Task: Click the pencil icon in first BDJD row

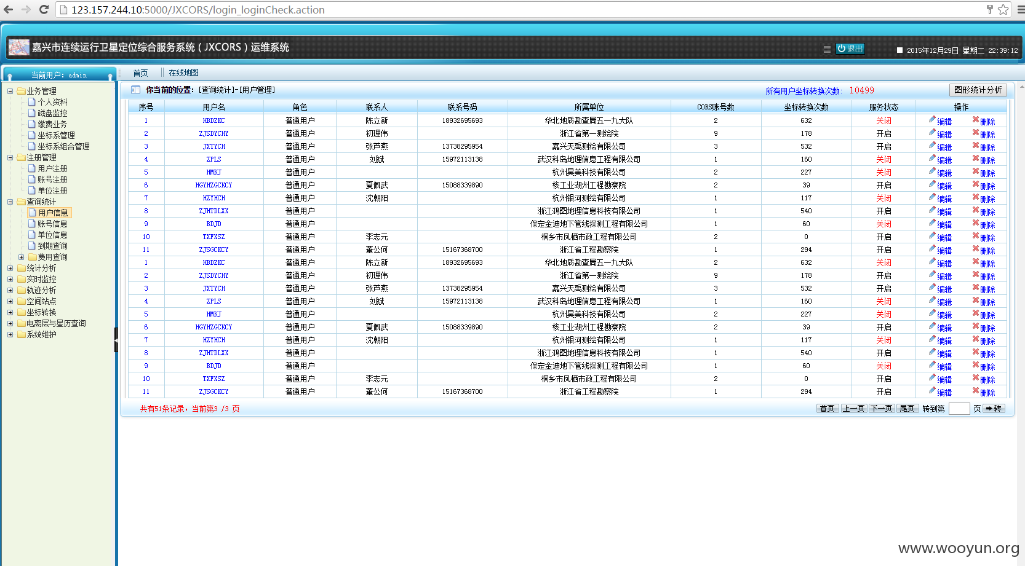Action: click(x=933, y=222)
